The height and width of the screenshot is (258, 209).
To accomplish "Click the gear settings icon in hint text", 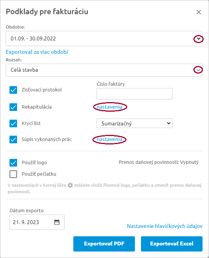I will click(x=70, y=185).
